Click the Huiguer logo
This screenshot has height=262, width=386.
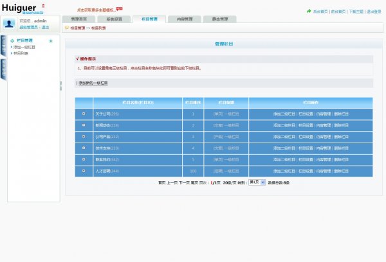click(x=19, y=8)
